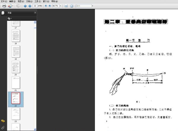Click the Pages panel icon in sidebar
178x131 pixels.
tap(3, 13)
